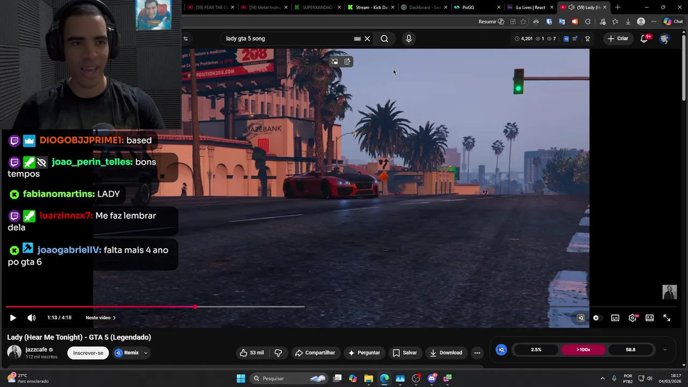Open YouTube notifications bell
This screenshot has height=387, width=688.
pos(644,39)
